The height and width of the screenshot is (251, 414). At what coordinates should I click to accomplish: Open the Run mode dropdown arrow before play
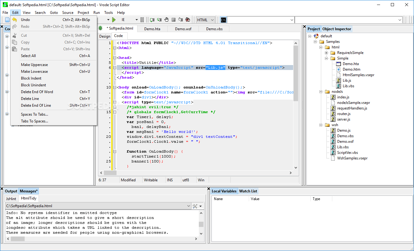pos(108,20)
